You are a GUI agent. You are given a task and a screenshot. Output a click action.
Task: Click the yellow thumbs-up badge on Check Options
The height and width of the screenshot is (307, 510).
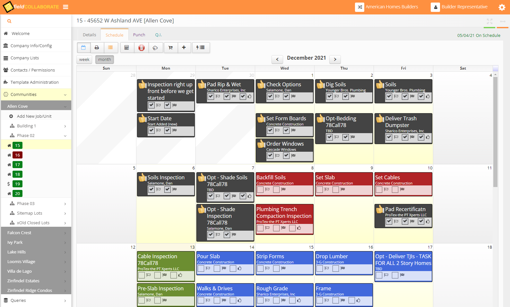click(x=261, y=84)
